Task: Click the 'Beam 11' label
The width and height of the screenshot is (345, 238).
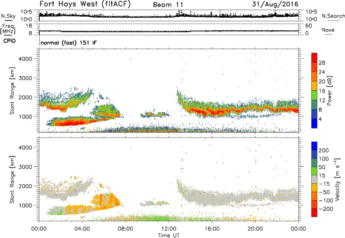Action: (168, 5)
